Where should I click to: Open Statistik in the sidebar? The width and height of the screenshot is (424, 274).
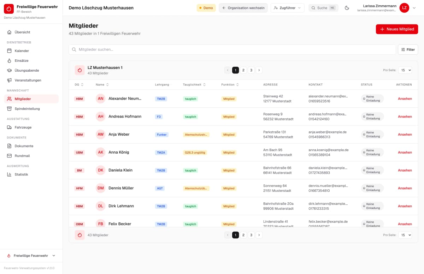[31, 174]
